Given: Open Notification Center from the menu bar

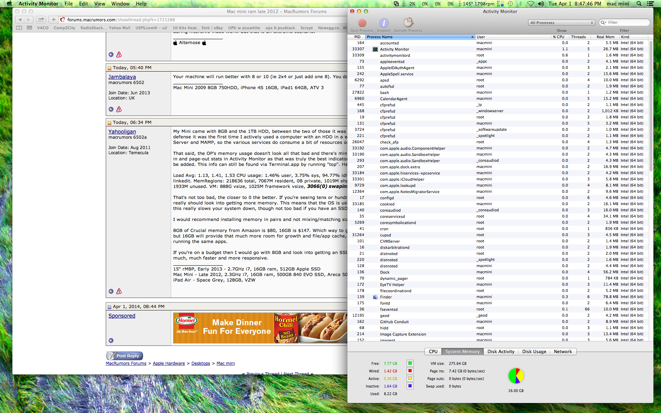Looking at the screenshot, I should click(650, 4).
